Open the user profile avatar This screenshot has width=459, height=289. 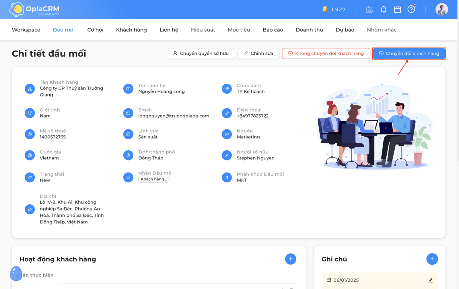coord(442,9)
